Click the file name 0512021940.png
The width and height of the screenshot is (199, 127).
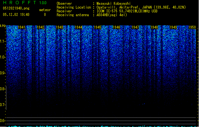coord(16,9)
